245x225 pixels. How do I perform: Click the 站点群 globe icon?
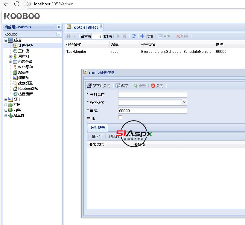coord(10,115)
